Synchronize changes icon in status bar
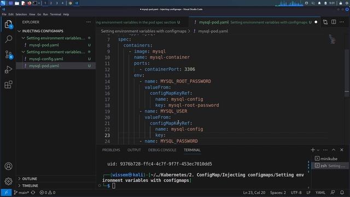 tap(33, 193)
